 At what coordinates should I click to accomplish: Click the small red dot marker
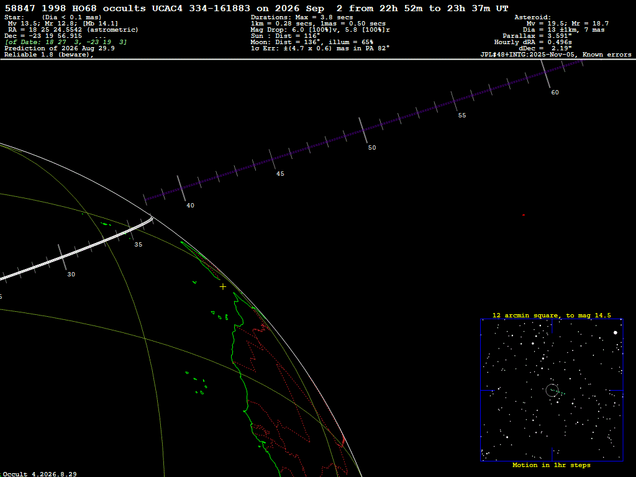[524, 215]
